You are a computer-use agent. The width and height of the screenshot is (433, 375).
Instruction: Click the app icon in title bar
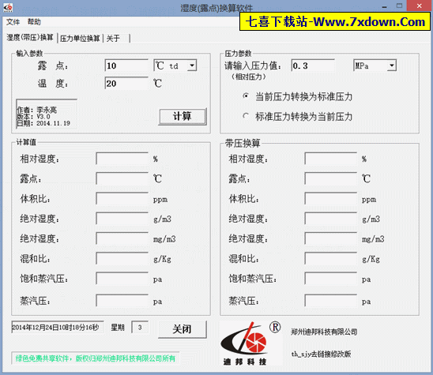tap(8, 7)
